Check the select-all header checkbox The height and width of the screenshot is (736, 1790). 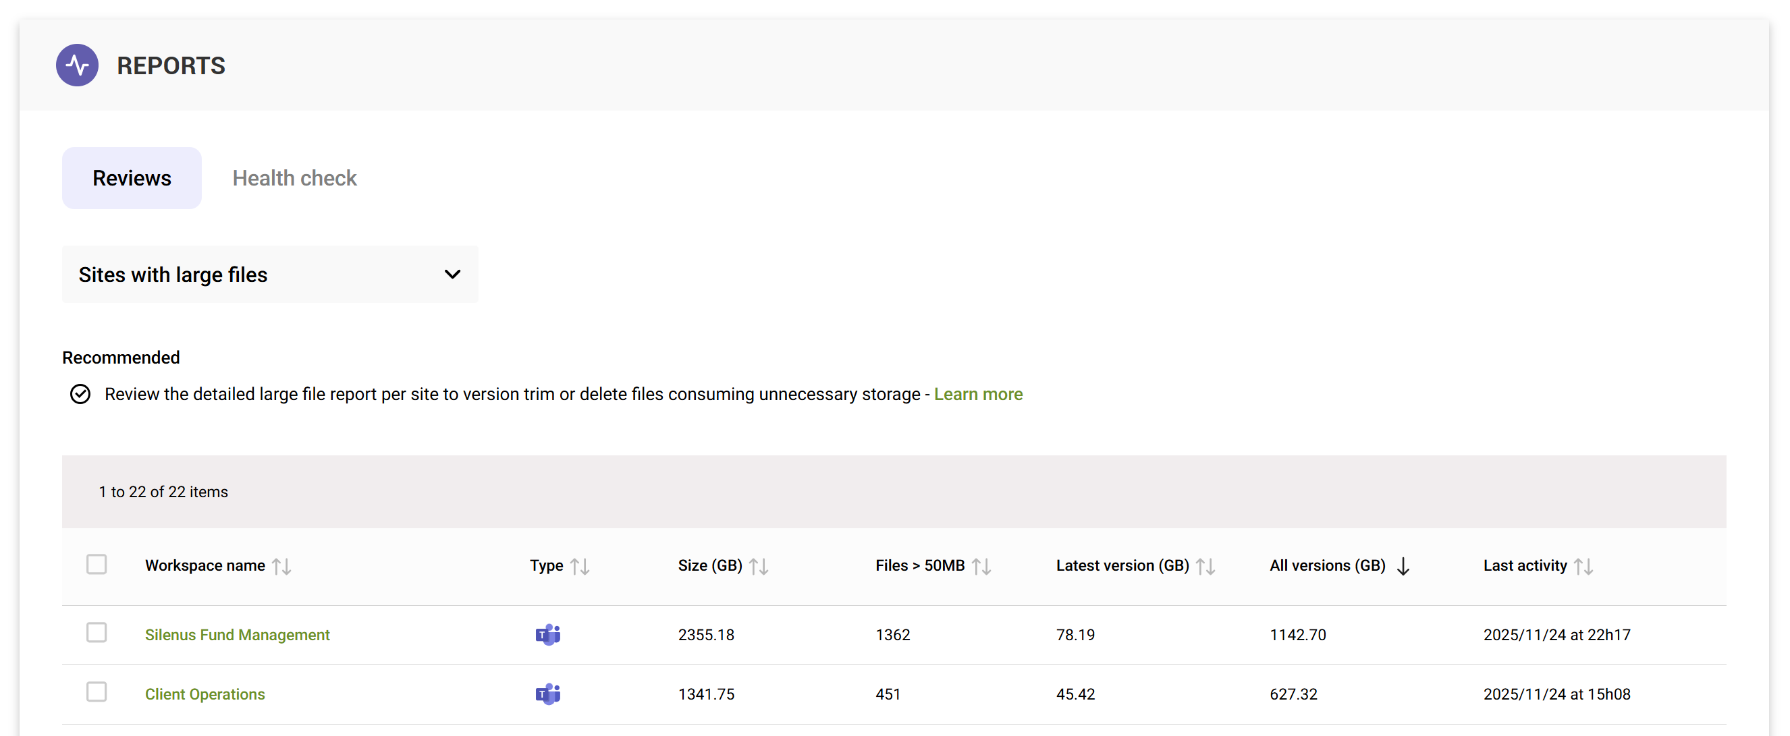point(97,564)
